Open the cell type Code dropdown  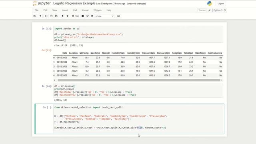(105, 16)
